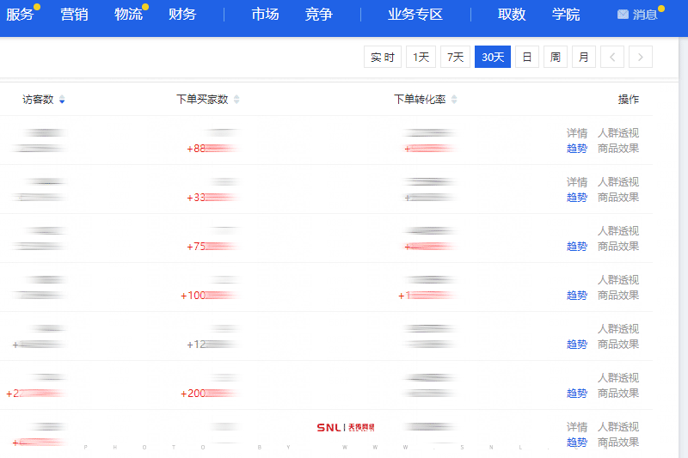Open 商品效果 in the +12 row
The height and width of the screenshot is (458, 688).
[x=618, y=345]
